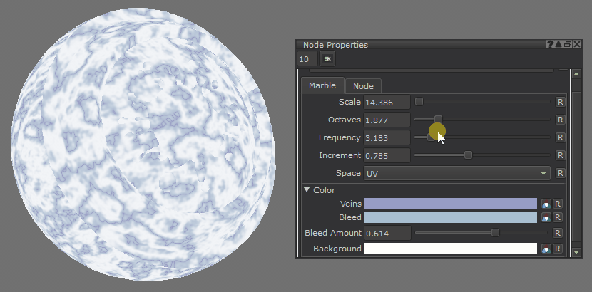Viewport: 592px width, 292px height.
Task: Float the Node Properties panel
Action: 568,44
